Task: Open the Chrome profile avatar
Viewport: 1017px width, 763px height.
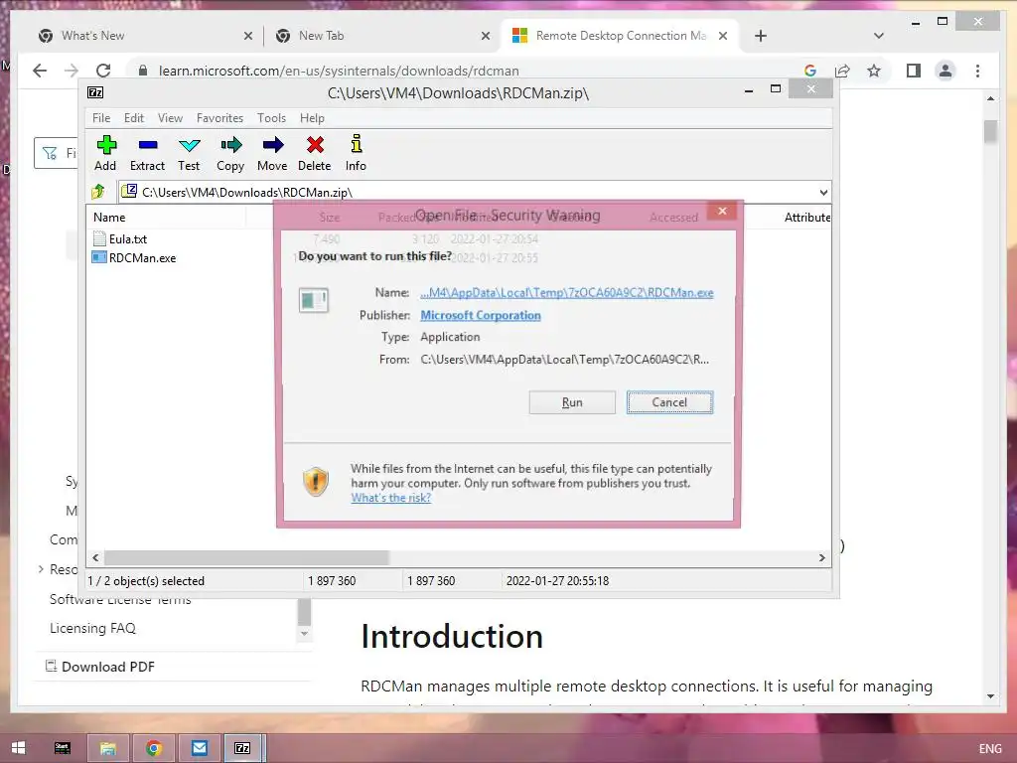Action: 945,71
